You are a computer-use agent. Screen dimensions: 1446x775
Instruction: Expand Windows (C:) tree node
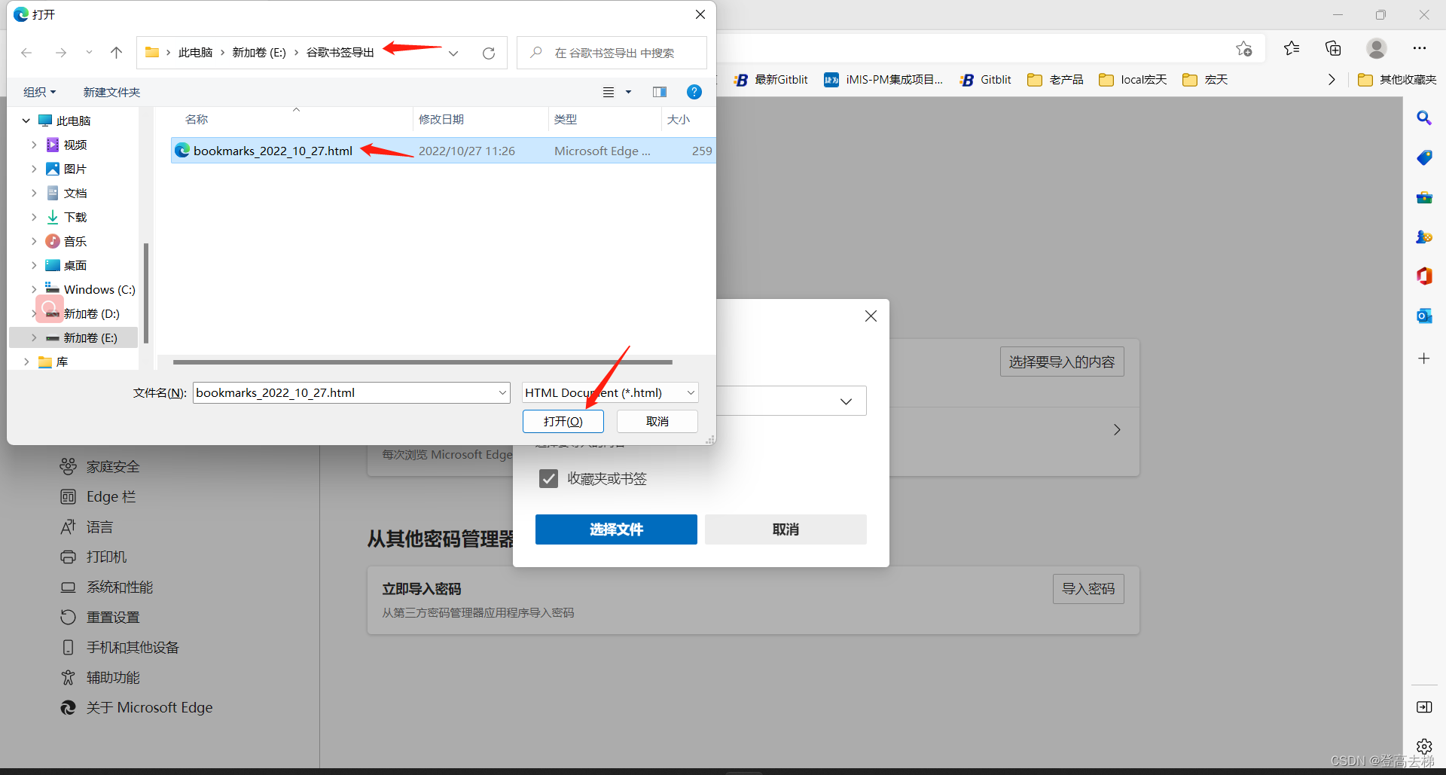[34, 289]
